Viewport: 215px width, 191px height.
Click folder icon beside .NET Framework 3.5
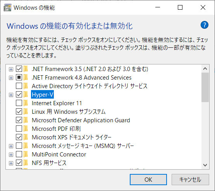[26, 69]
